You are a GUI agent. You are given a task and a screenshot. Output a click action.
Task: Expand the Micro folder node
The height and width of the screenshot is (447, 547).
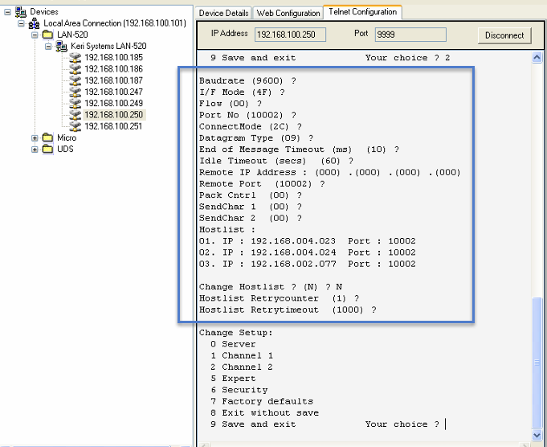[35, 138]
